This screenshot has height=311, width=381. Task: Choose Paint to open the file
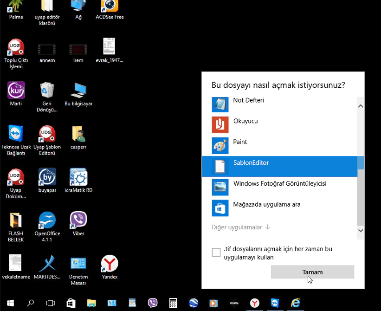[x=240, y=142]
